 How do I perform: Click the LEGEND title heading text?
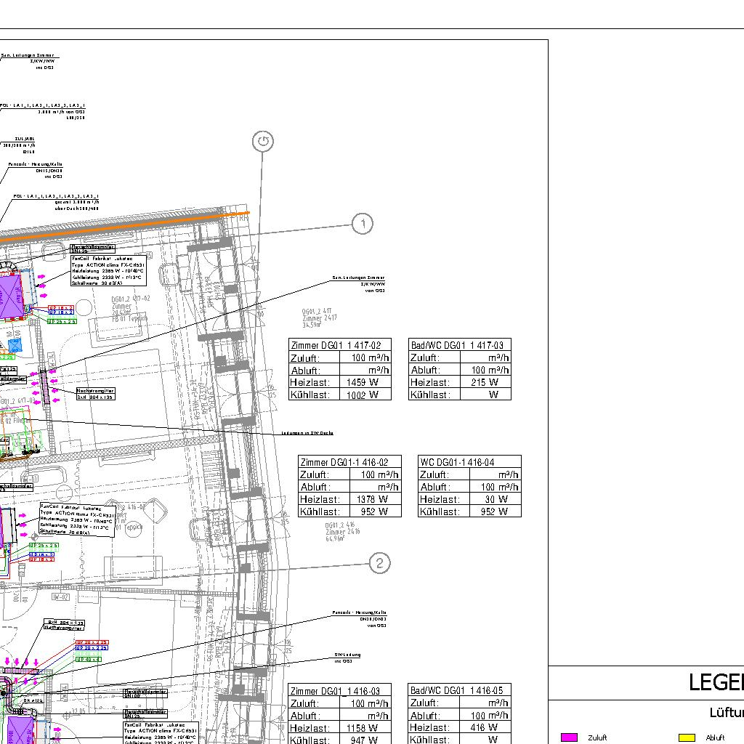click(x=716, y=683)
